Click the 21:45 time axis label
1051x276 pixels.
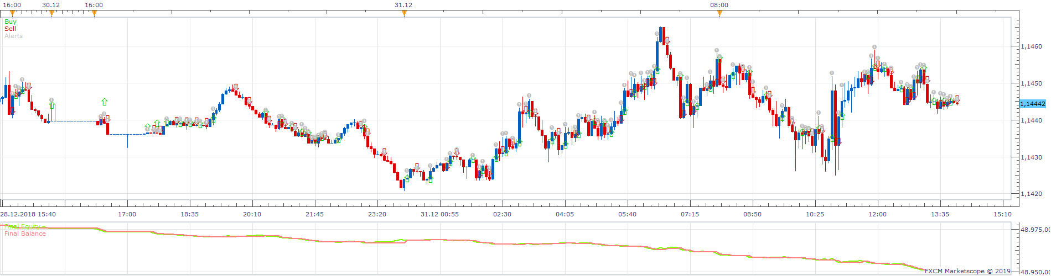[x=315, y=214]
